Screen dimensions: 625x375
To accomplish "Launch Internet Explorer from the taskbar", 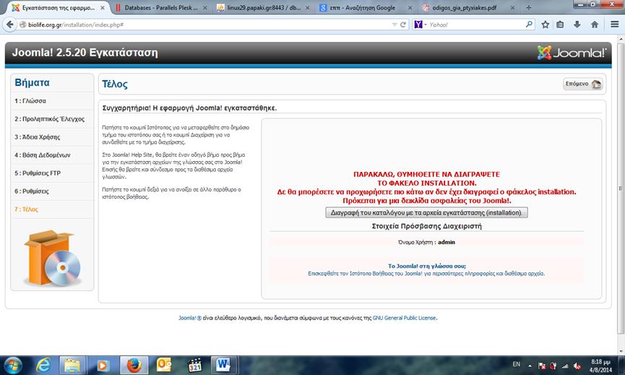I will click(43, 365).
